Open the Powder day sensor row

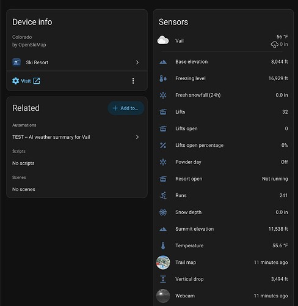coord(223,162)
